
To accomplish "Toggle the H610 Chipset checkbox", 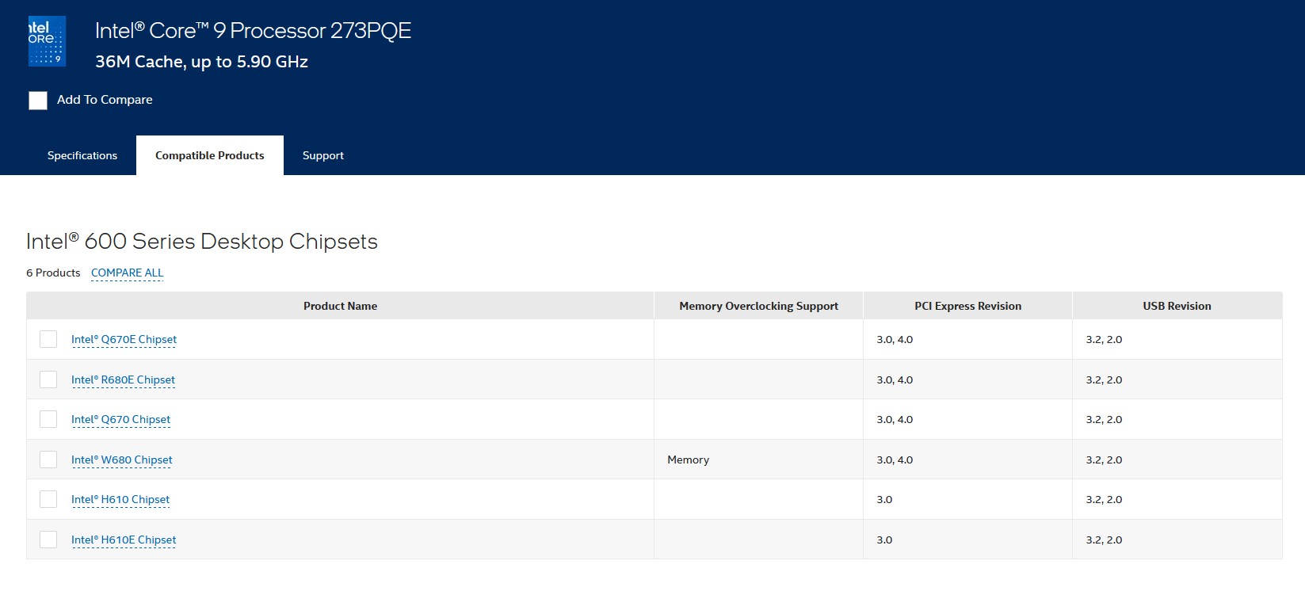I will point(48,499).
